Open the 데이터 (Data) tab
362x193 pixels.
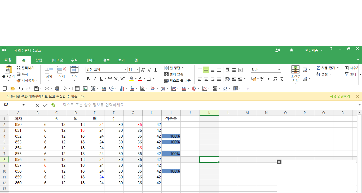pos(90,60)
